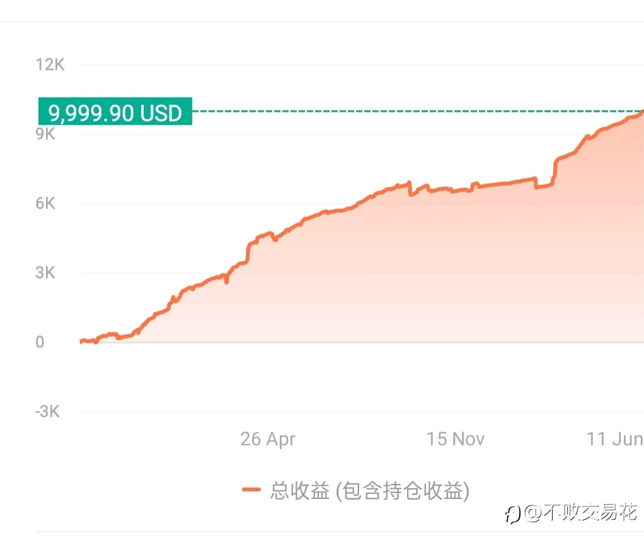Click the green dashed reference line
Image resolution: width=644 pixels, height=545 pixels.
pyautogui.click(x=417, y=111)
